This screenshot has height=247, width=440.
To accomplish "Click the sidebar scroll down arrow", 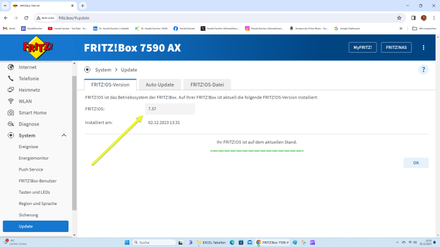I will coord(74,235).
